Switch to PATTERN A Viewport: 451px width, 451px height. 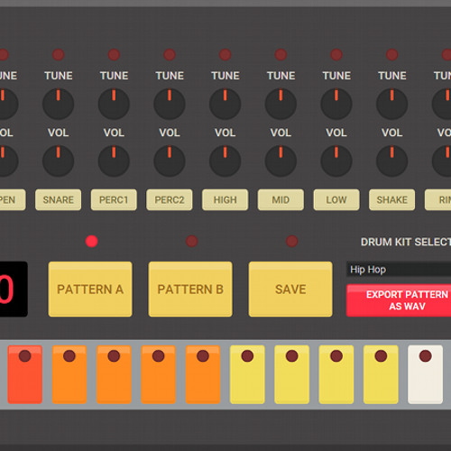tap(90, 289)
